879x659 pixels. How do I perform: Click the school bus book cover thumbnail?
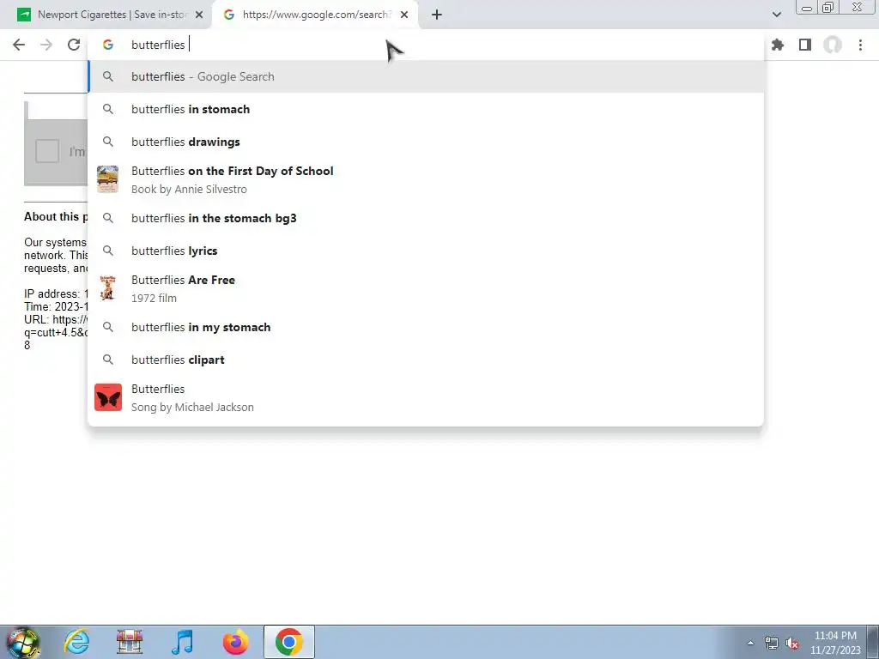click(x=107, y=179)
